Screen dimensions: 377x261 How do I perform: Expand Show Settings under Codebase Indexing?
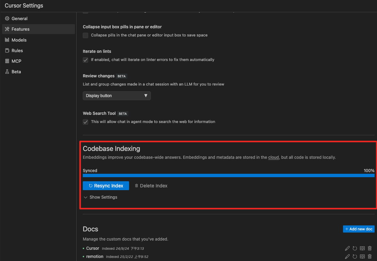tap(100, 197)
